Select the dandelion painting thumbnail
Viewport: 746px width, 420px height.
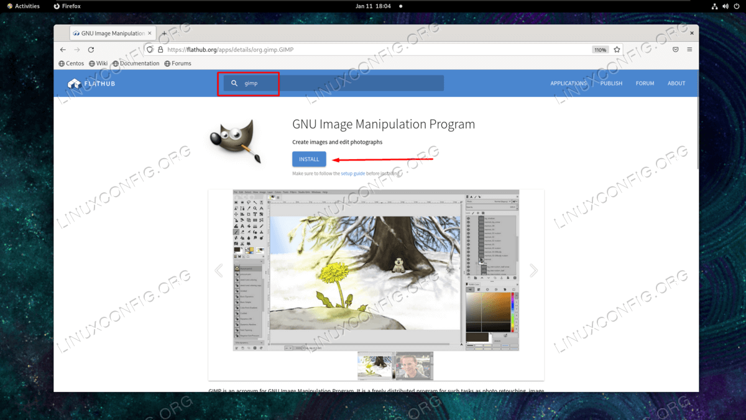pos(375,366)
